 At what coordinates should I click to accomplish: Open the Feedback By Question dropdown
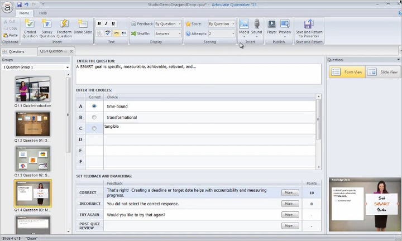[x=168, y=24]
